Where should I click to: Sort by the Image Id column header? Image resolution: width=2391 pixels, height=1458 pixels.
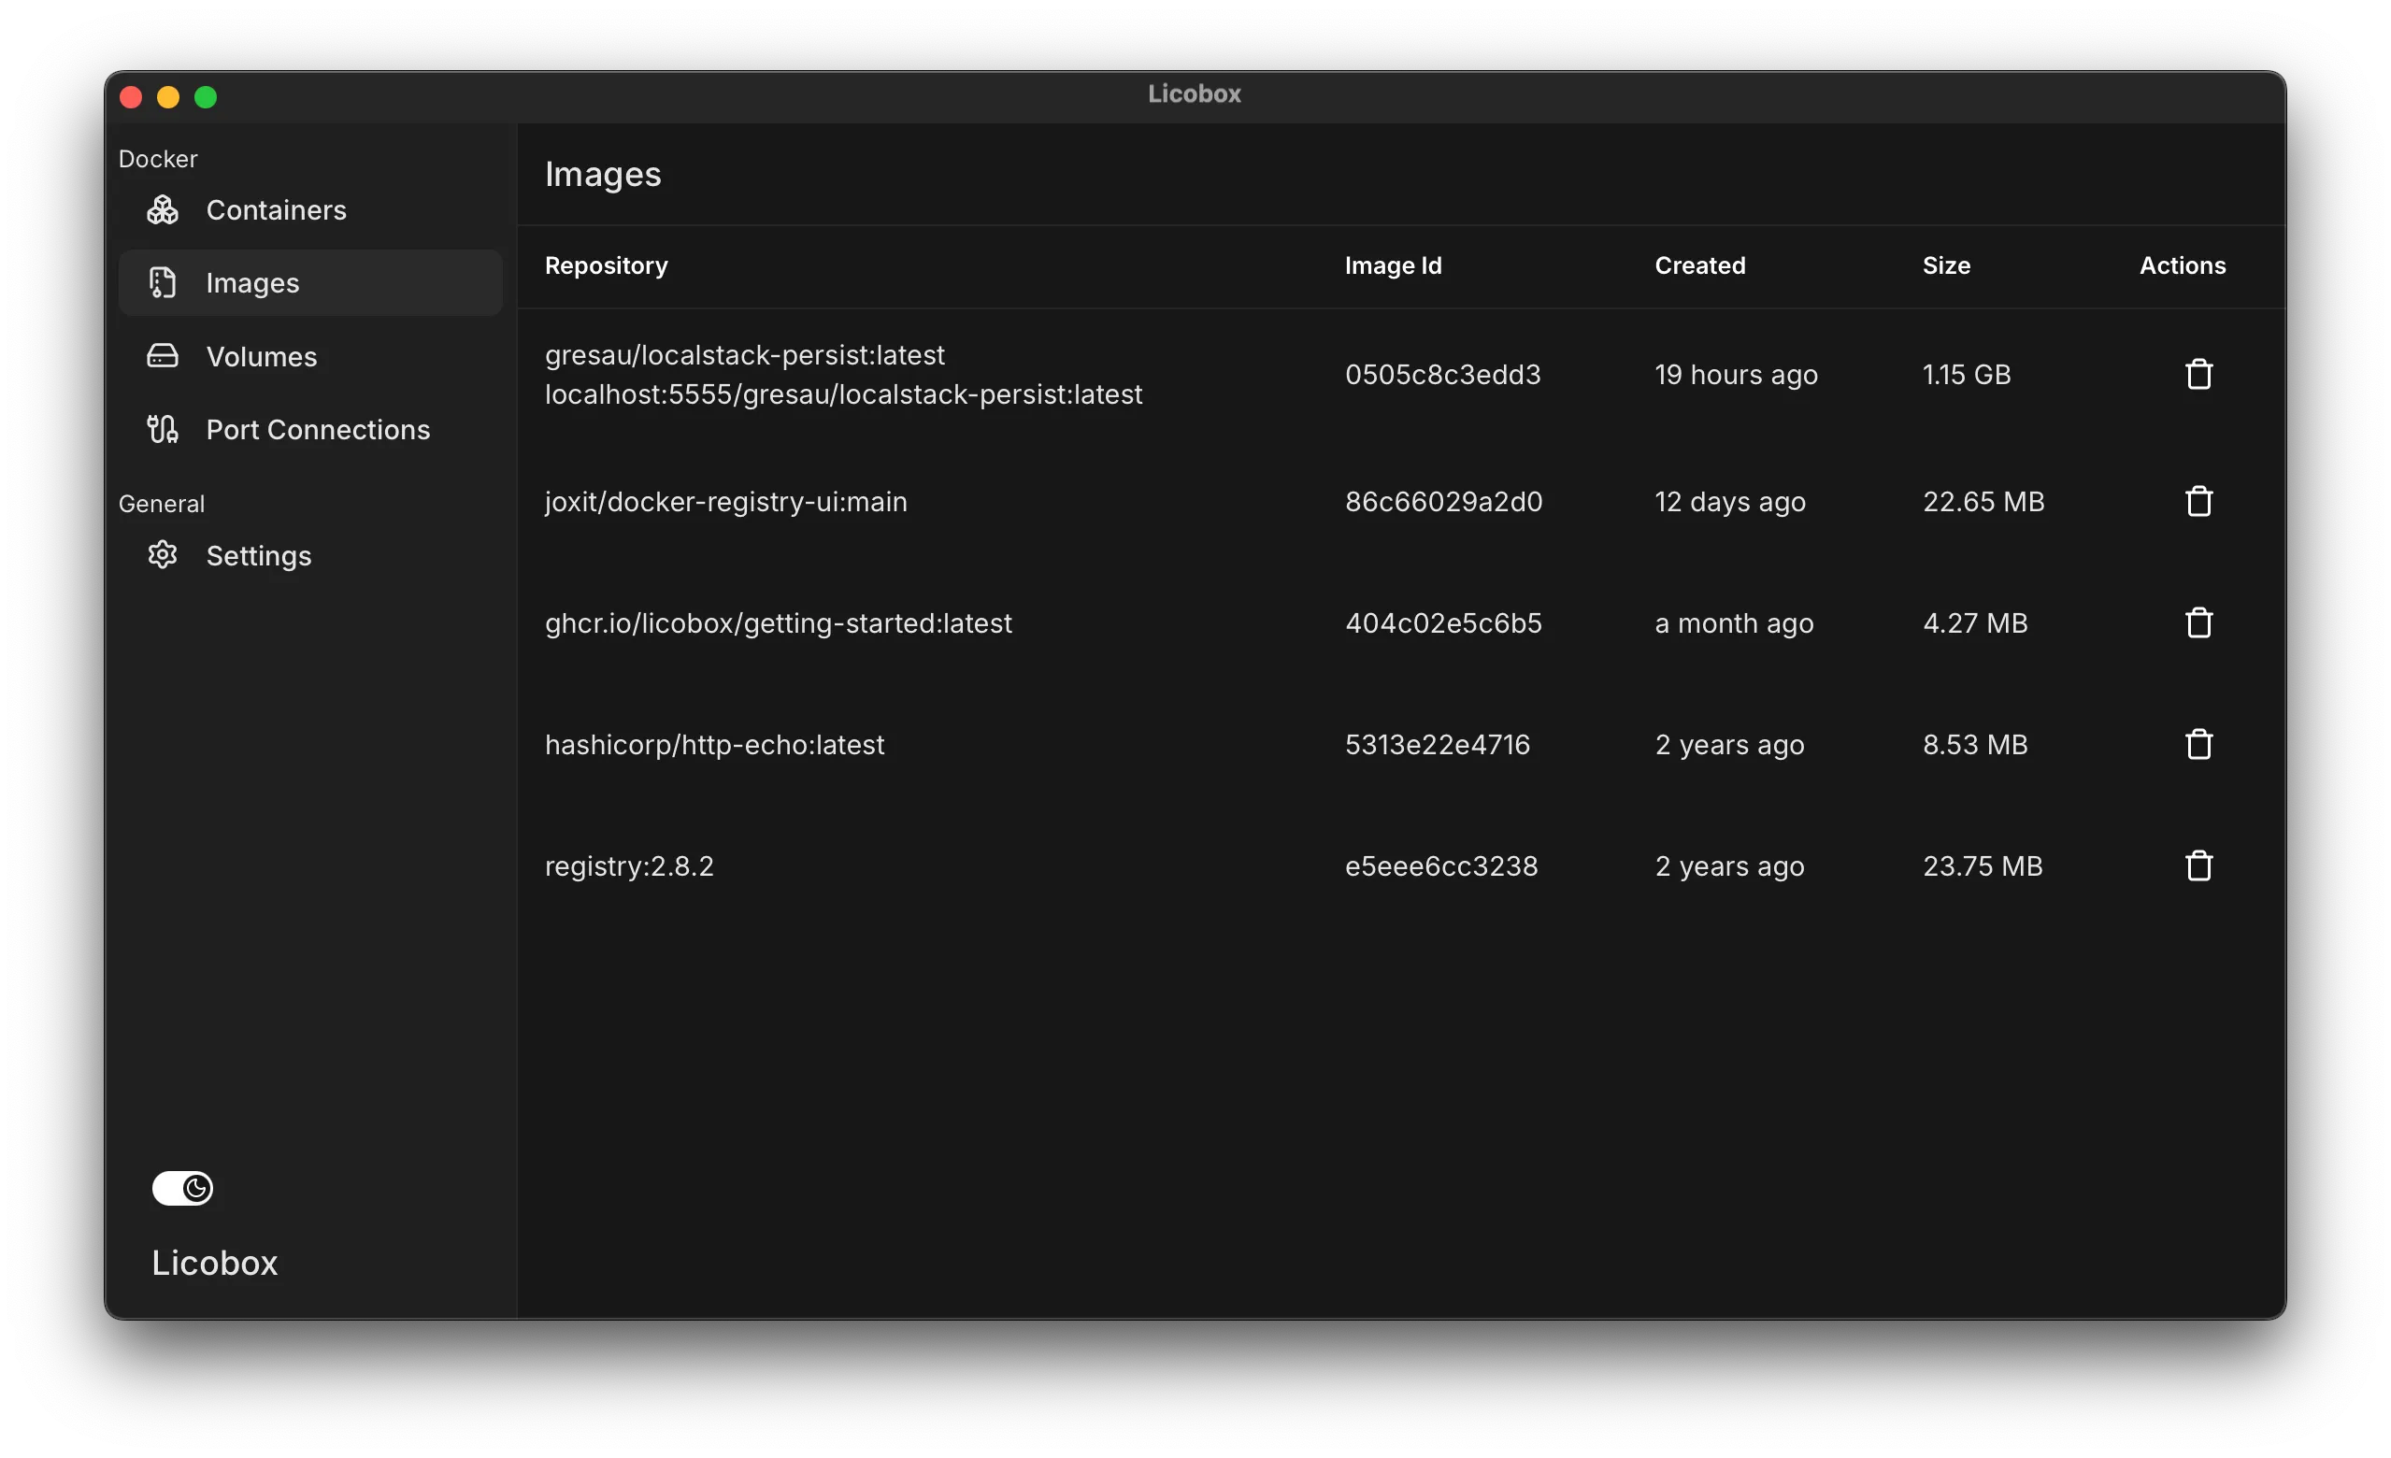coord(1394,265)
